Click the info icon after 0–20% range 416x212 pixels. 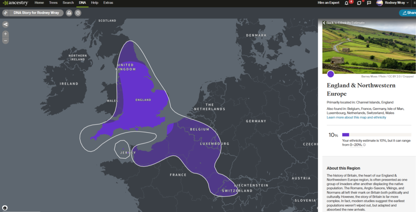click(x=364, y=145)
